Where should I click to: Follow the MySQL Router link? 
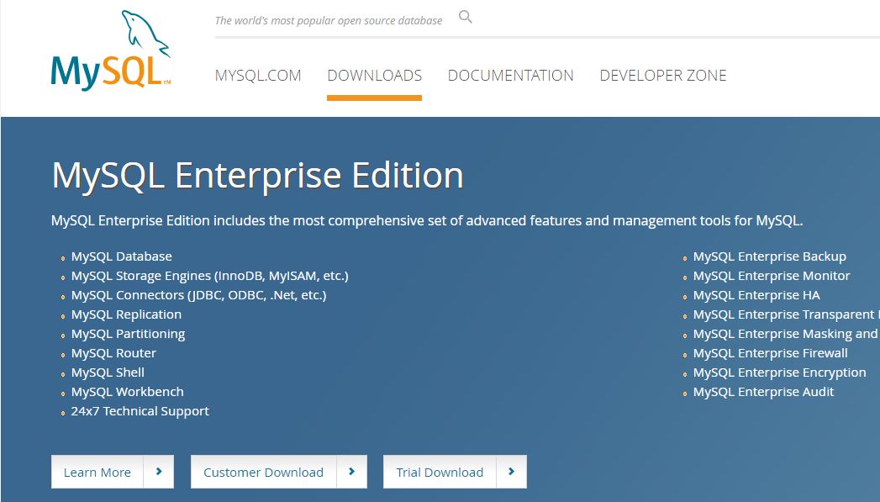coord(113,353)
